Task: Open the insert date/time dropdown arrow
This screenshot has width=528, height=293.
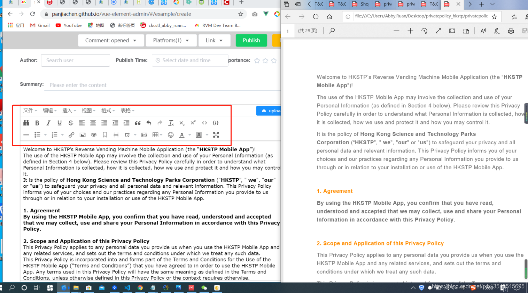Action: pos(135,135)
